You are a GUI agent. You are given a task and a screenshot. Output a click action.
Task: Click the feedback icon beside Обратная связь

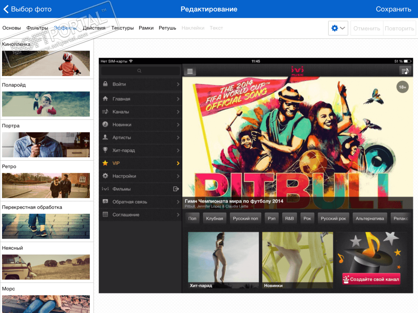[105, 202]
